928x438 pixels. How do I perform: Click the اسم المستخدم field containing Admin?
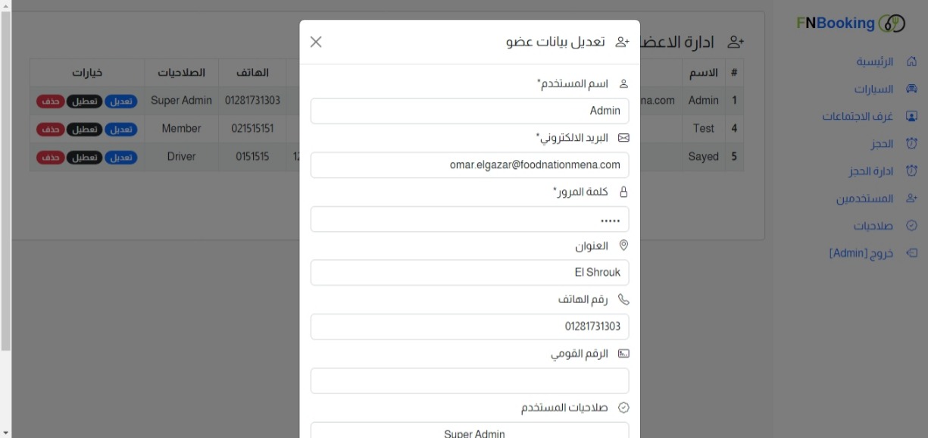tap(470, 111)
